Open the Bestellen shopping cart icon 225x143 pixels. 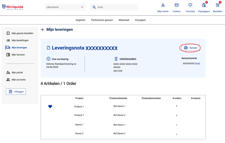[x=218, y=5]
